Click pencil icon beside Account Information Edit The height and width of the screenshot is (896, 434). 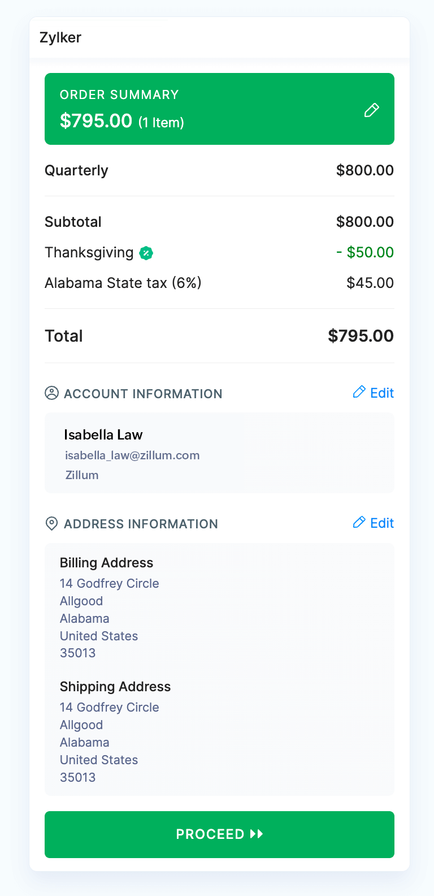click(359, 392)
